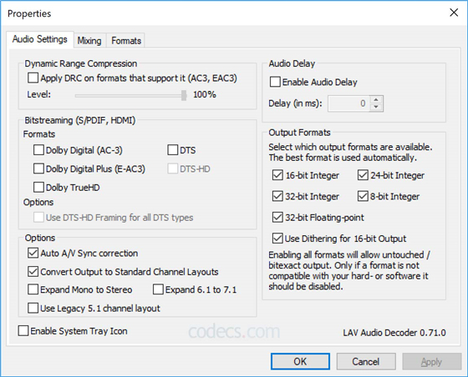Confirm settings with the OK button
468x377 pixels.
click(x=300, y=361)
